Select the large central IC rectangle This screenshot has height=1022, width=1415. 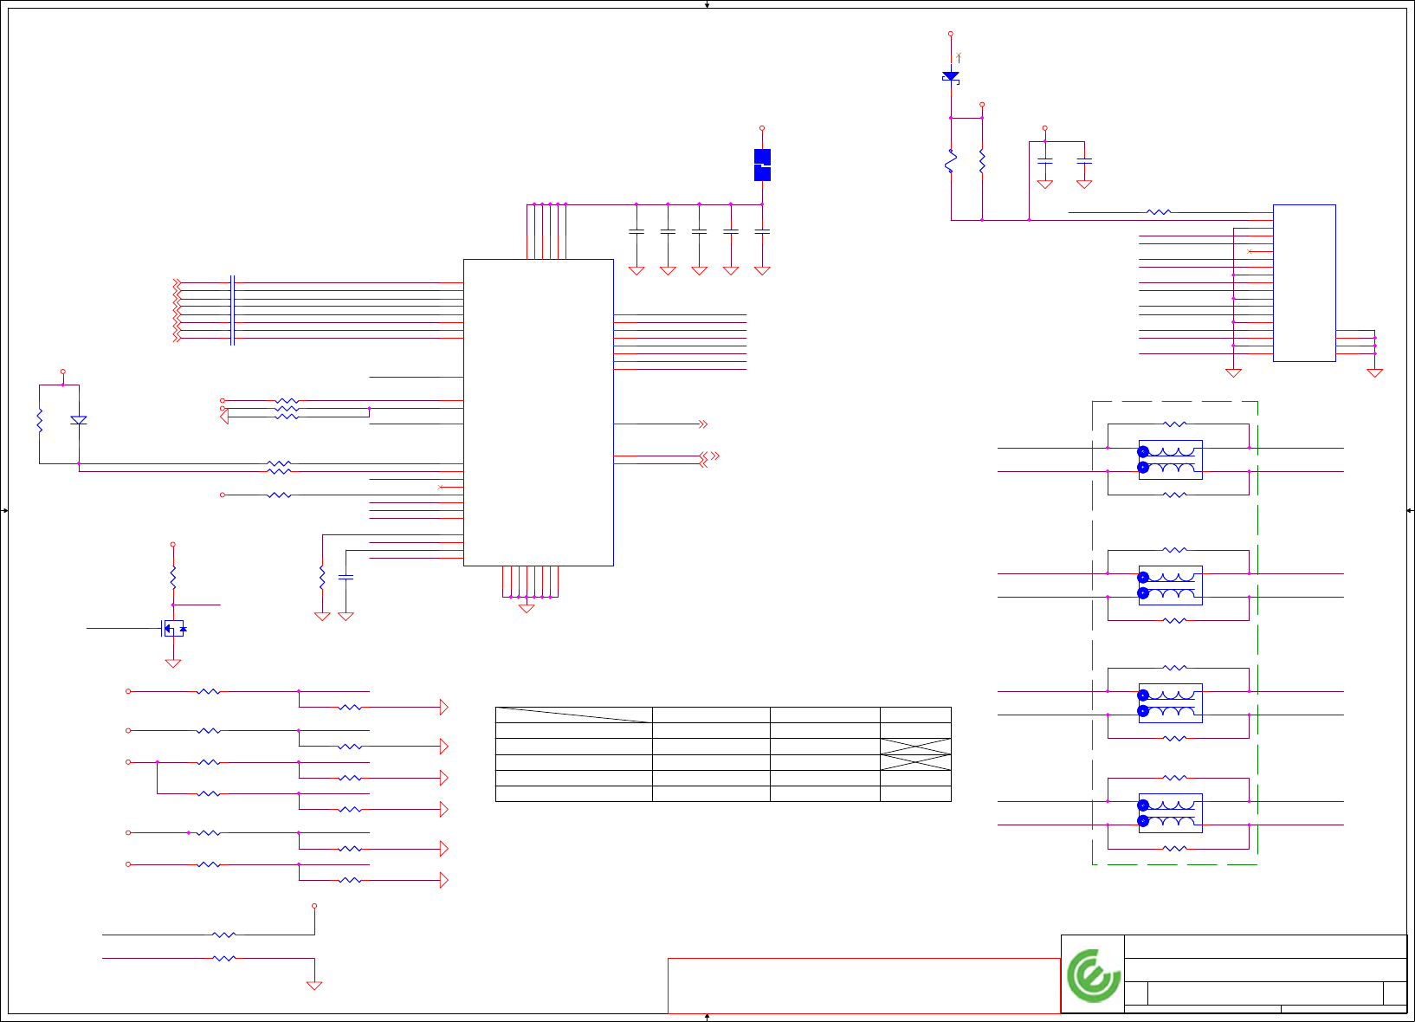click(x=539, y=412)
